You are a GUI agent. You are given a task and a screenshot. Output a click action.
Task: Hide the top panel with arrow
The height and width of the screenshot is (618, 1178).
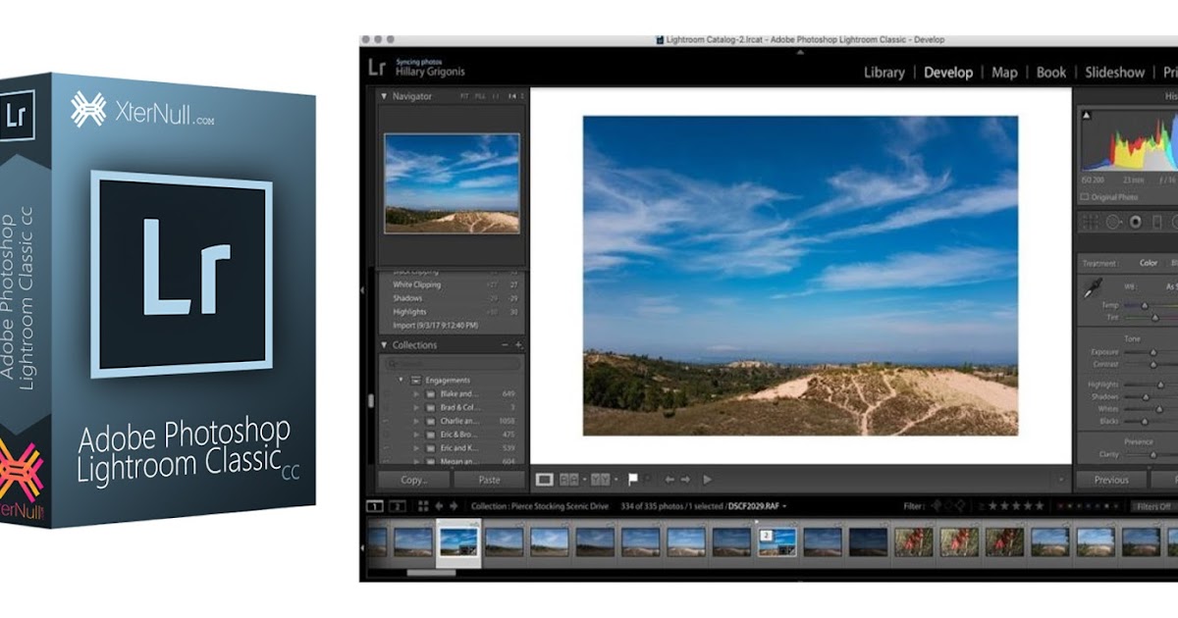[x=800, y=51]
